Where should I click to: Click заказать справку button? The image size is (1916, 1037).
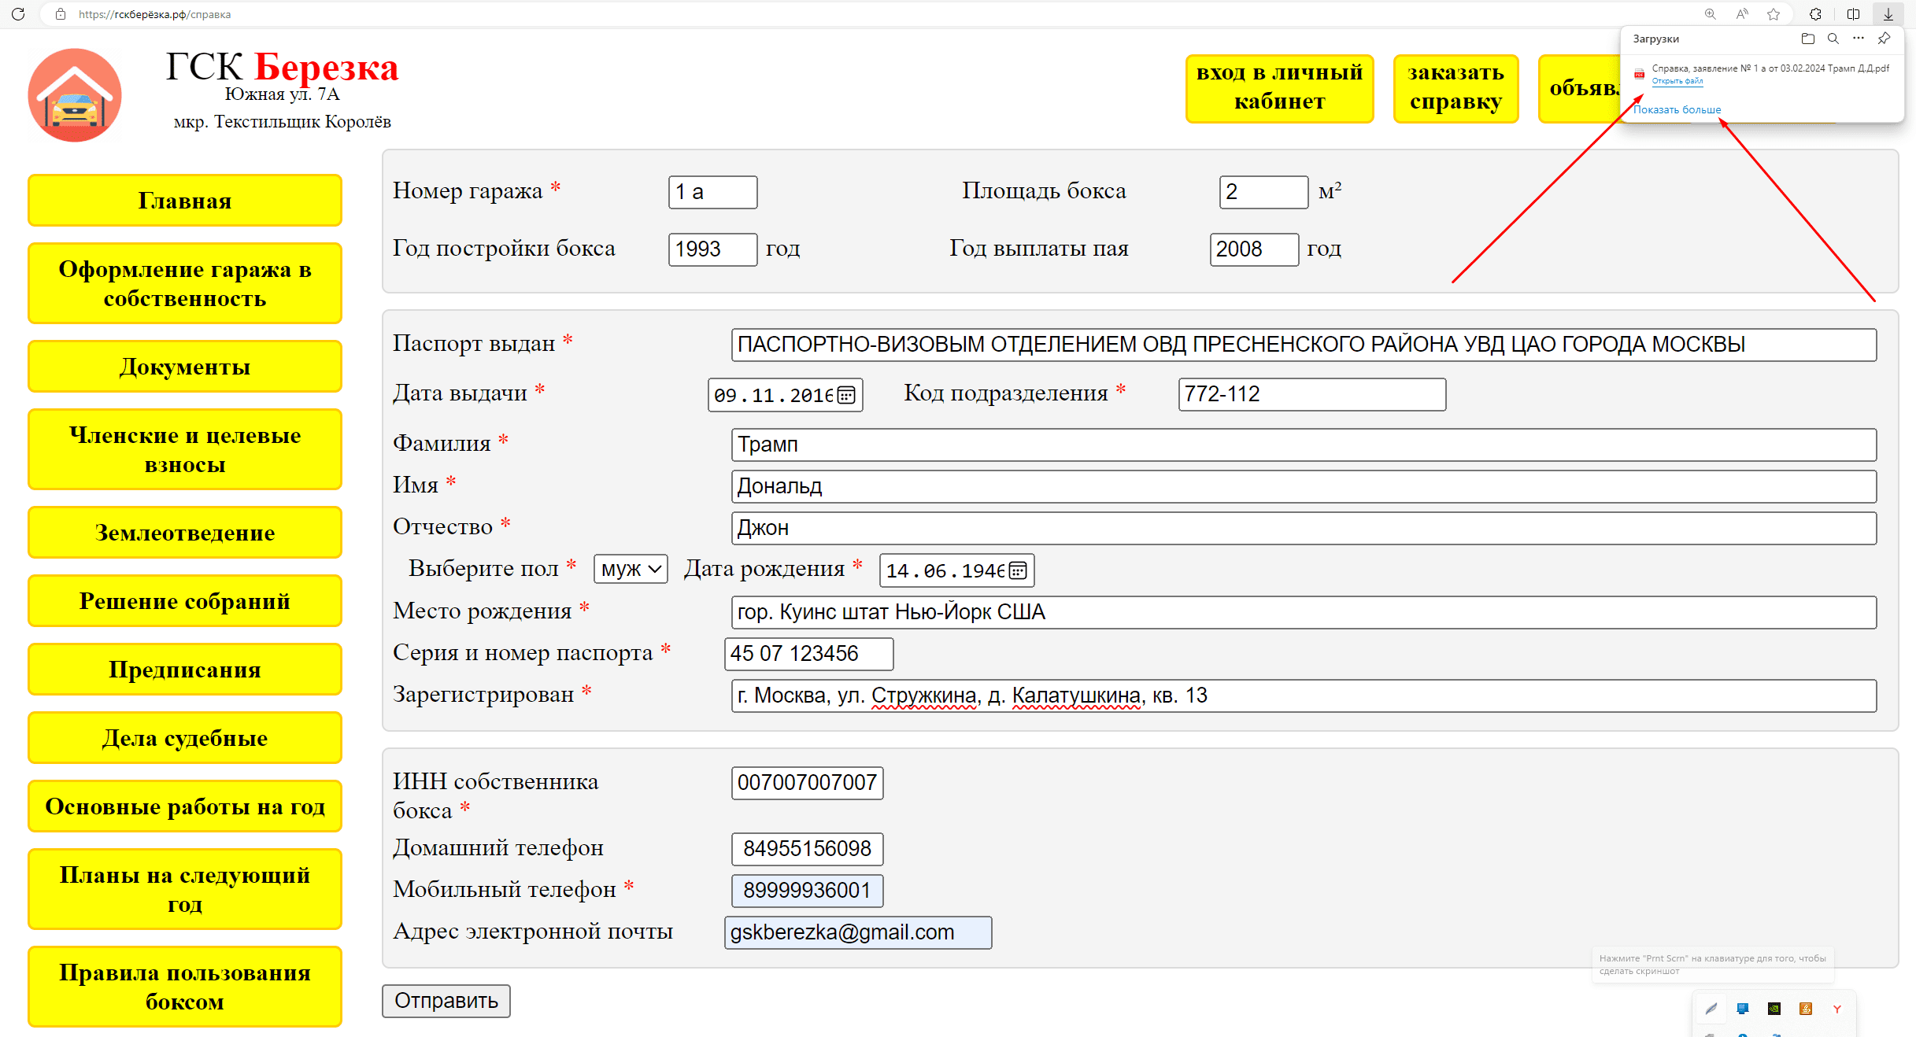pyautogui.click(x=1455, y=88)
